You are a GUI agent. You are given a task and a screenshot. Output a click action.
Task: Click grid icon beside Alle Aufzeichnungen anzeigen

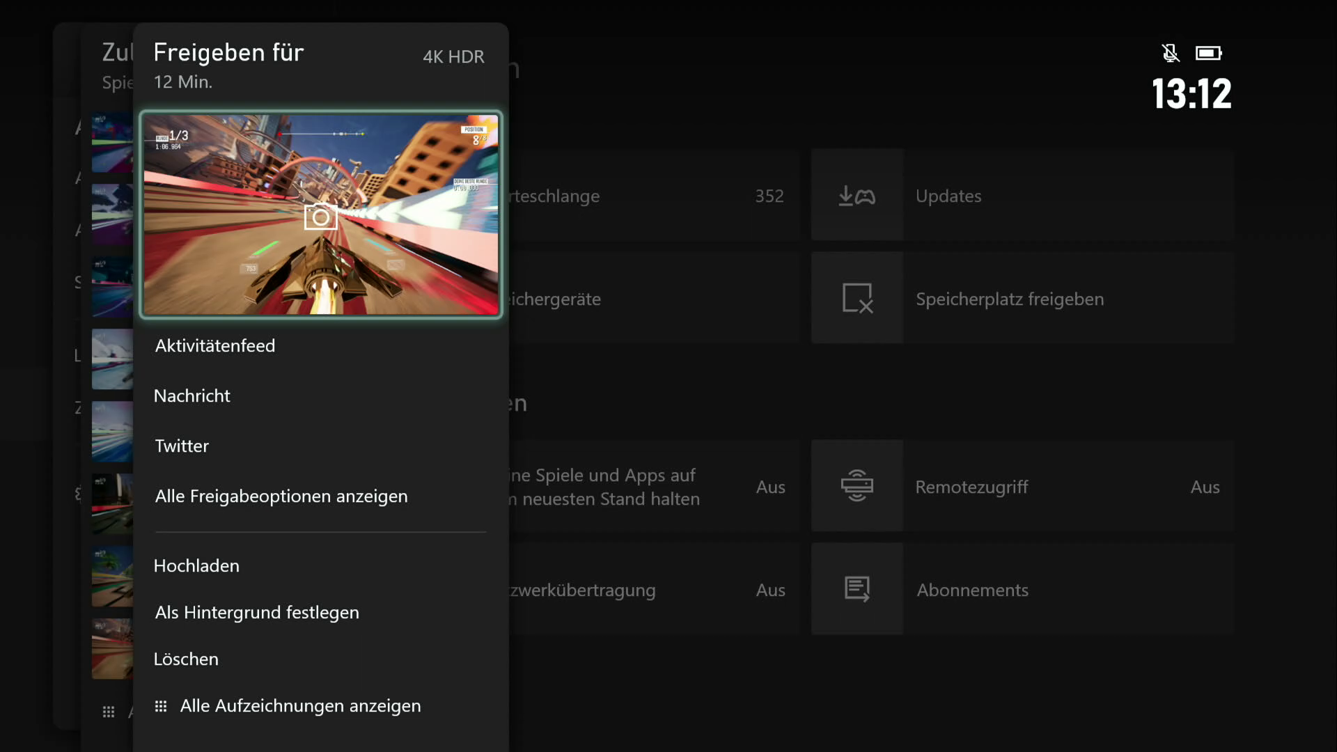(x=161, y=706)
